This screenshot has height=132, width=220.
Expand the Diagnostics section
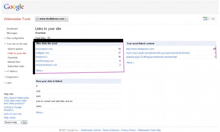click(12, 77)
